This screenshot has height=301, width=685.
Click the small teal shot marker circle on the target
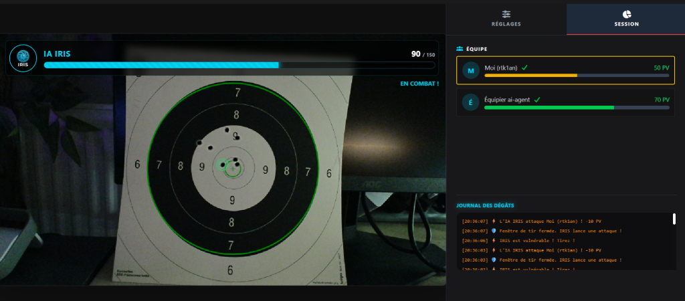(222, 165)
